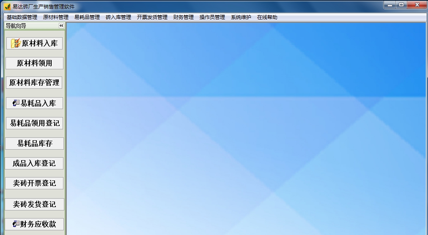Screen dimensions: 428x235
Task: Close the 易达砖厂生产销售管理软件 window
Action: [417, 5]
